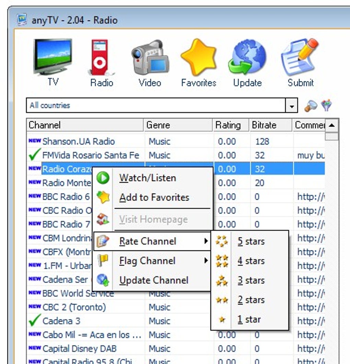Screen dimensions: 350x364
Task: Click green checkmark beside FMVida Rosario Santa Fe
Action: (35, 155)
